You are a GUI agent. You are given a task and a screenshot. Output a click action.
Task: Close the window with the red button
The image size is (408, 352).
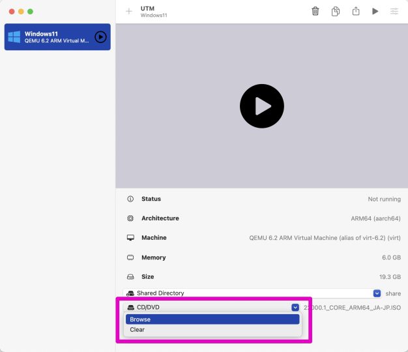12,12
